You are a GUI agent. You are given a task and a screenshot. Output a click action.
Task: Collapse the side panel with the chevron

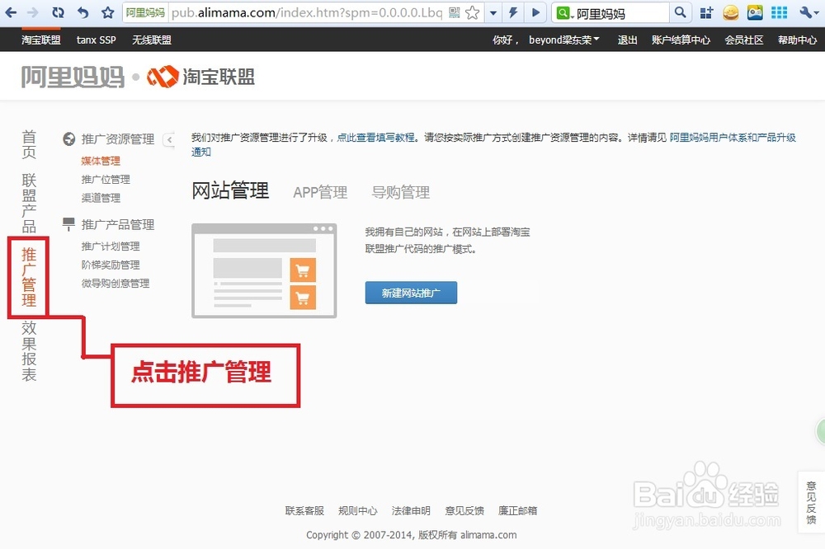point(169,140)
